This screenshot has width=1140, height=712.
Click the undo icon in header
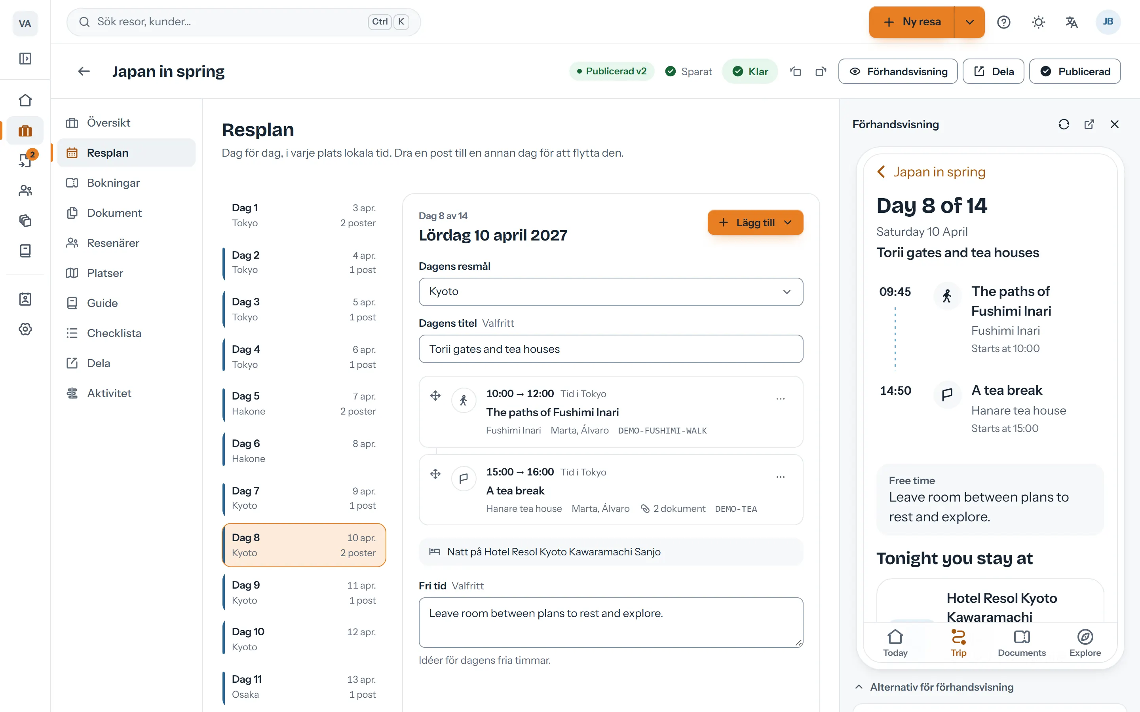[x=796, y=72]
